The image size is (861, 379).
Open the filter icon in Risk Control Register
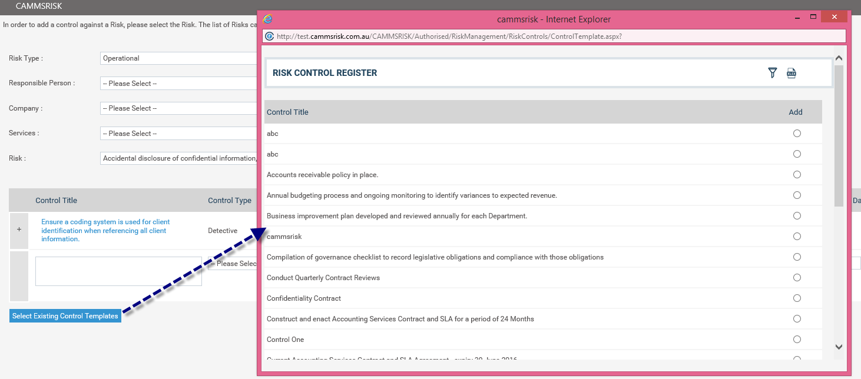(x=773, y=73)
